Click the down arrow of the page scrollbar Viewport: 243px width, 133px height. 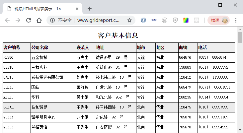[240, 130]
